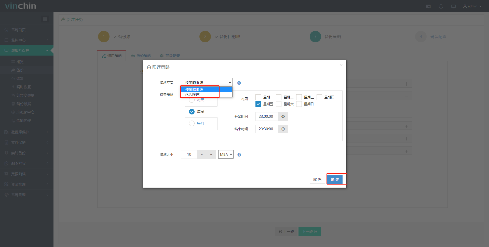Switch to the 通用策略 tab
The image size is (489, 247).
[x=112, y=56]
